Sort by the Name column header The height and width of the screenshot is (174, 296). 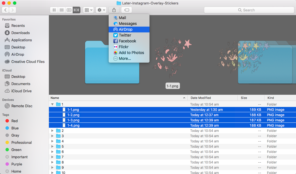[x=118, y=98]
